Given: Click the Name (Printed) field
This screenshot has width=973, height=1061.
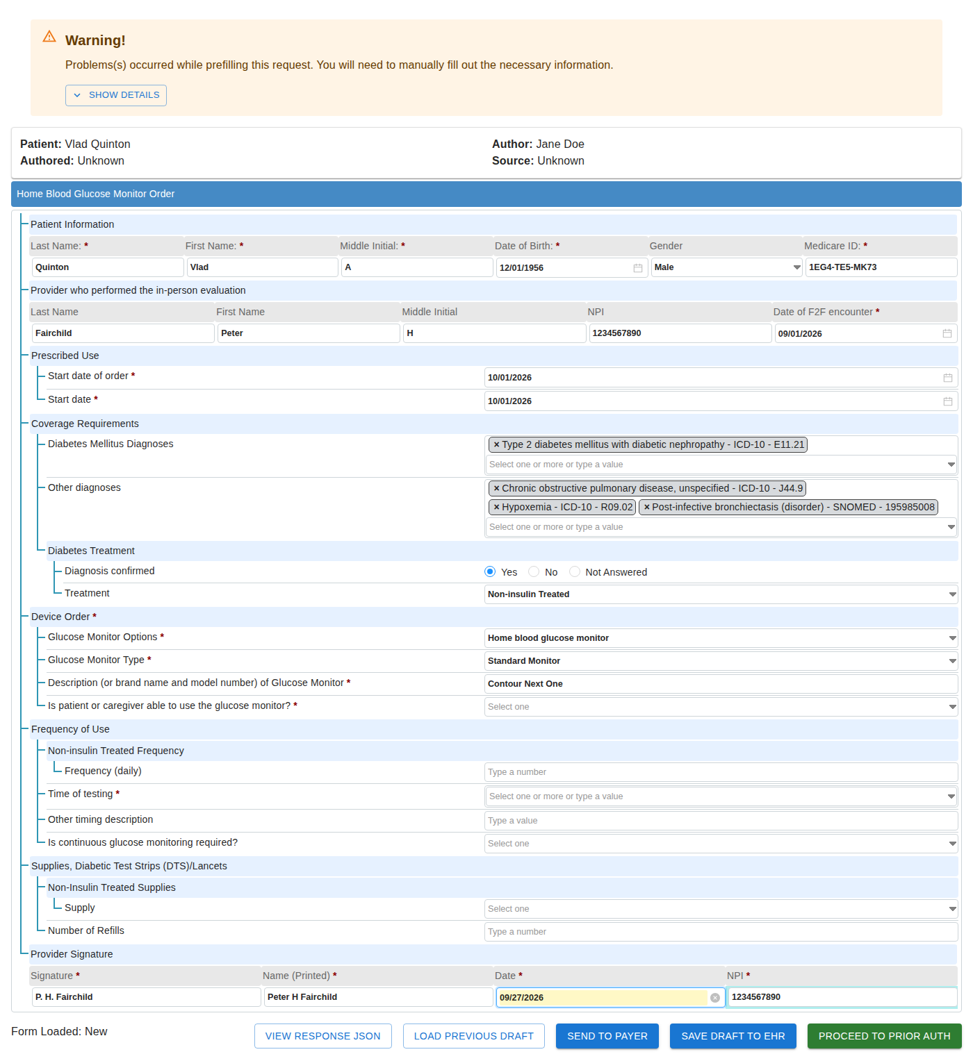Looking at the screenshot, I should (379, 997).
